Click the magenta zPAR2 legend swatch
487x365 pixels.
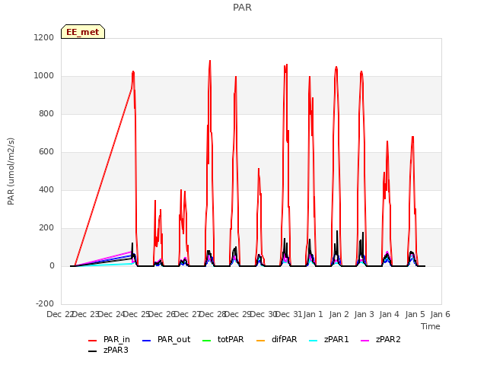point(365,341)
